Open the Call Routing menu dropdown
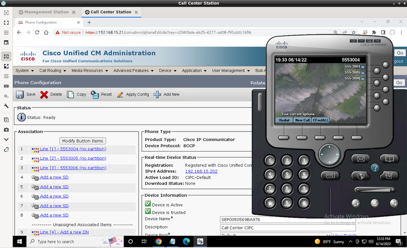The width and height of the screenshot is (407, 248). pyautogui.click(x=53, y=70)
